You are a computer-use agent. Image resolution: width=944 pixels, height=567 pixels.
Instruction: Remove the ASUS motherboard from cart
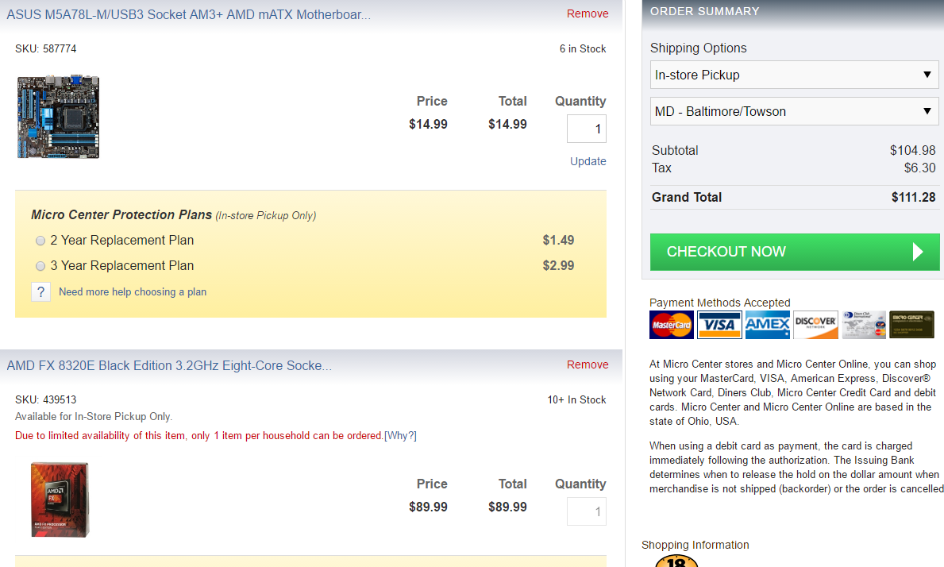point(588,13)
